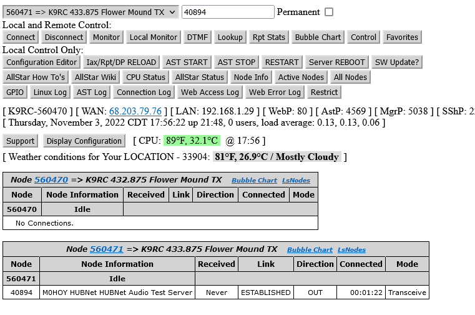
Task: View Active Nodes
Action: coord(301,77)
